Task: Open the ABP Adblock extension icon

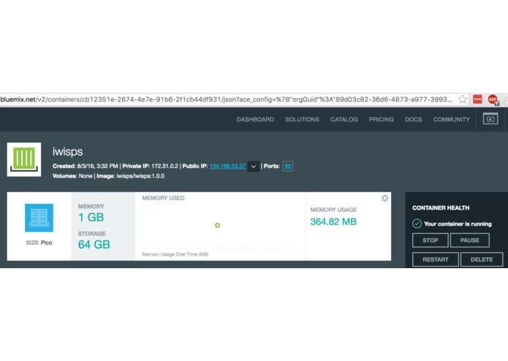Action: (493, 99)
